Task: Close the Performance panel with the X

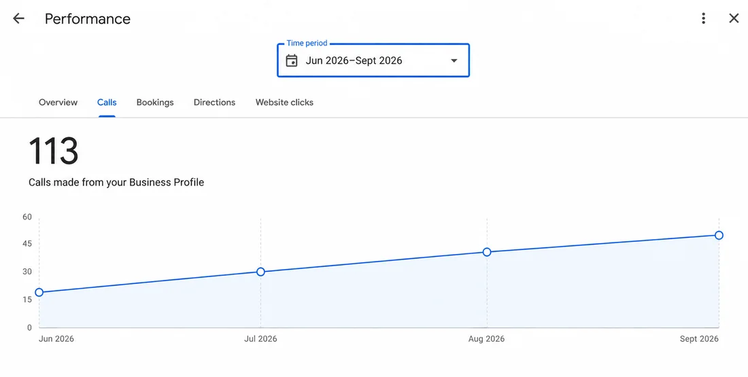Action: click(734, 18)
